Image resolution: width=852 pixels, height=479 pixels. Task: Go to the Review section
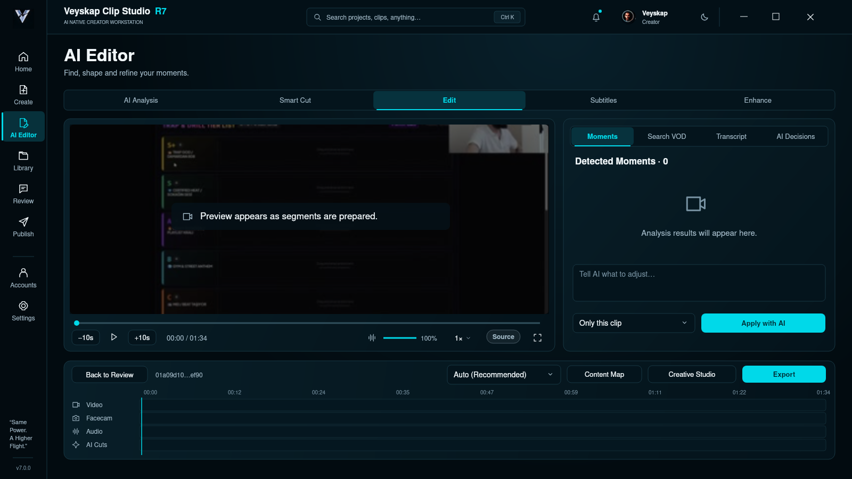point(23,194)
